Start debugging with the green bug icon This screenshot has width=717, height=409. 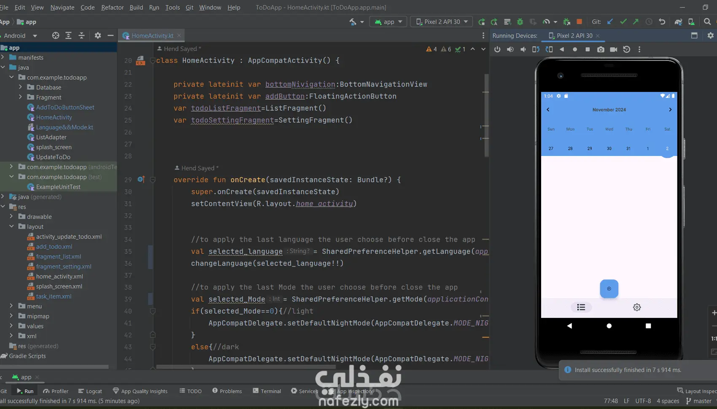[x=520, y=22]
